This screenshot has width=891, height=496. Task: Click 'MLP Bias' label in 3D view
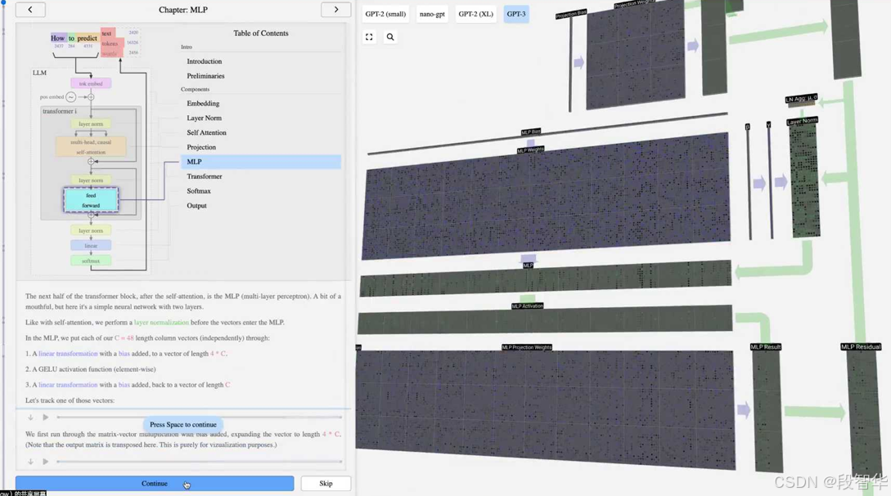tap(531, 132)
